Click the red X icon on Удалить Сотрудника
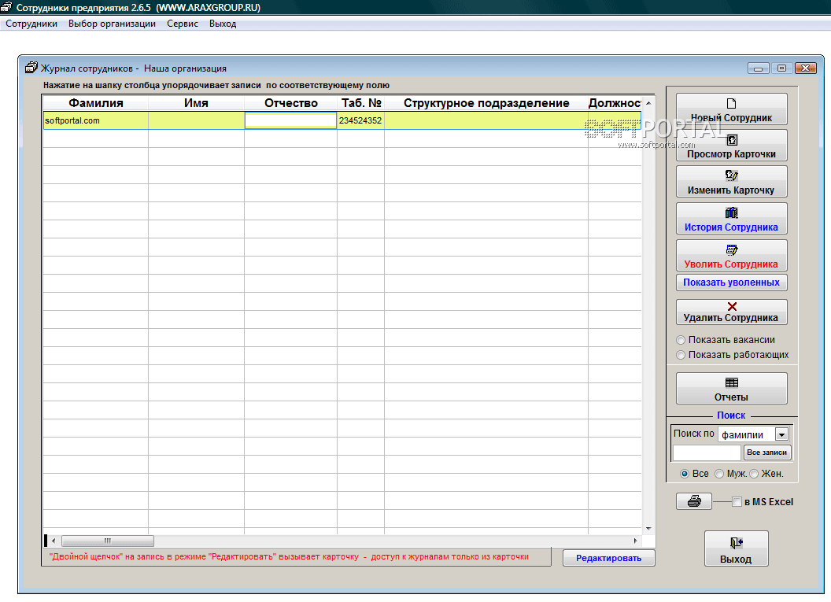Viewport: 831px width, 602px height. 732,306
